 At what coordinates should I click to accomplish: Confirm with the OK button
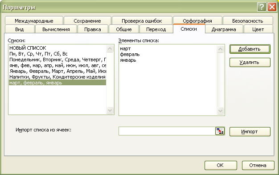221,165
